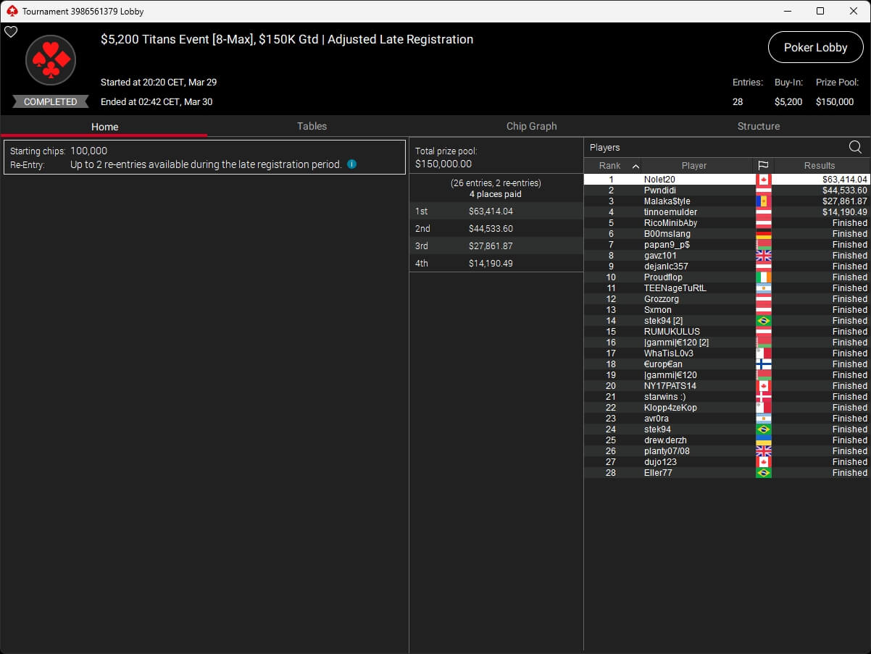Viewport: 871px width, 654px height.
Task: Select winner Nolet20 in player list
Action: pos(659,180)
